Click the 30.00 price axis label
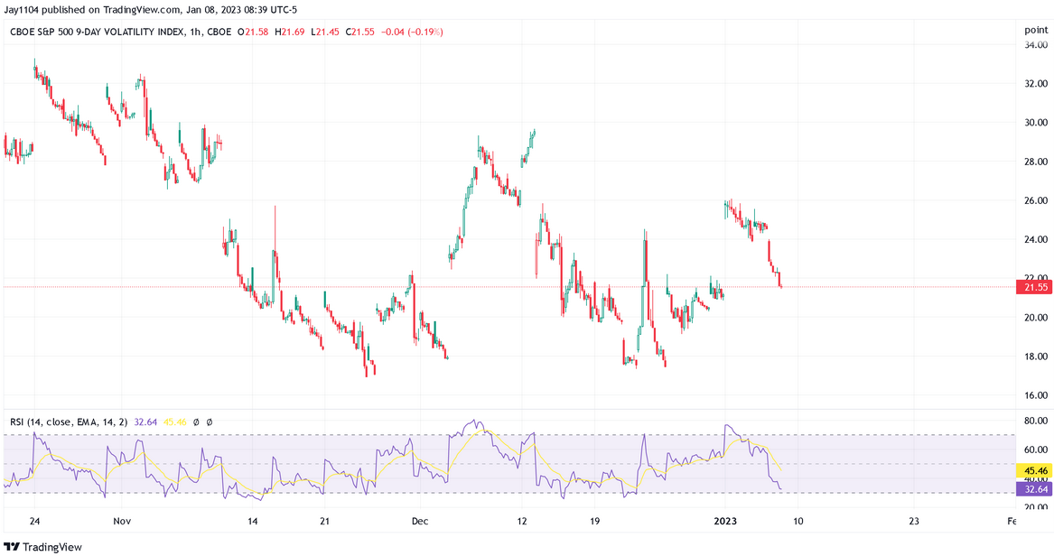The width and height of the screenshot is (1054, 556). [x=1036, y=123]
